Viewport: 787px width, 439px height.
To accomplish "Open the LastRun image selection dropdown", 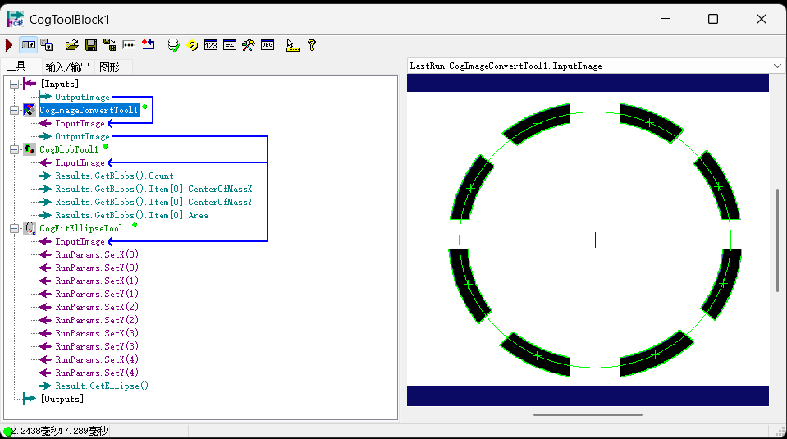I will click(777, 66).
